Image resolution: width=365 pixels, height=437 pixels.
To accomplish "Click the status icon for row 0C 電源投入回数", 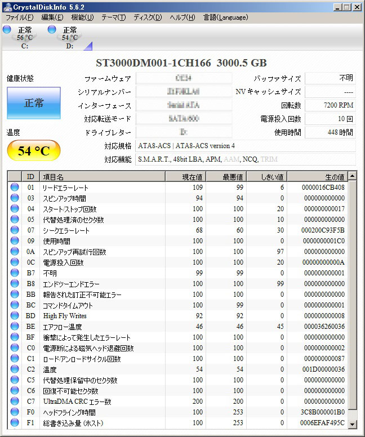I will click(15, 262).
